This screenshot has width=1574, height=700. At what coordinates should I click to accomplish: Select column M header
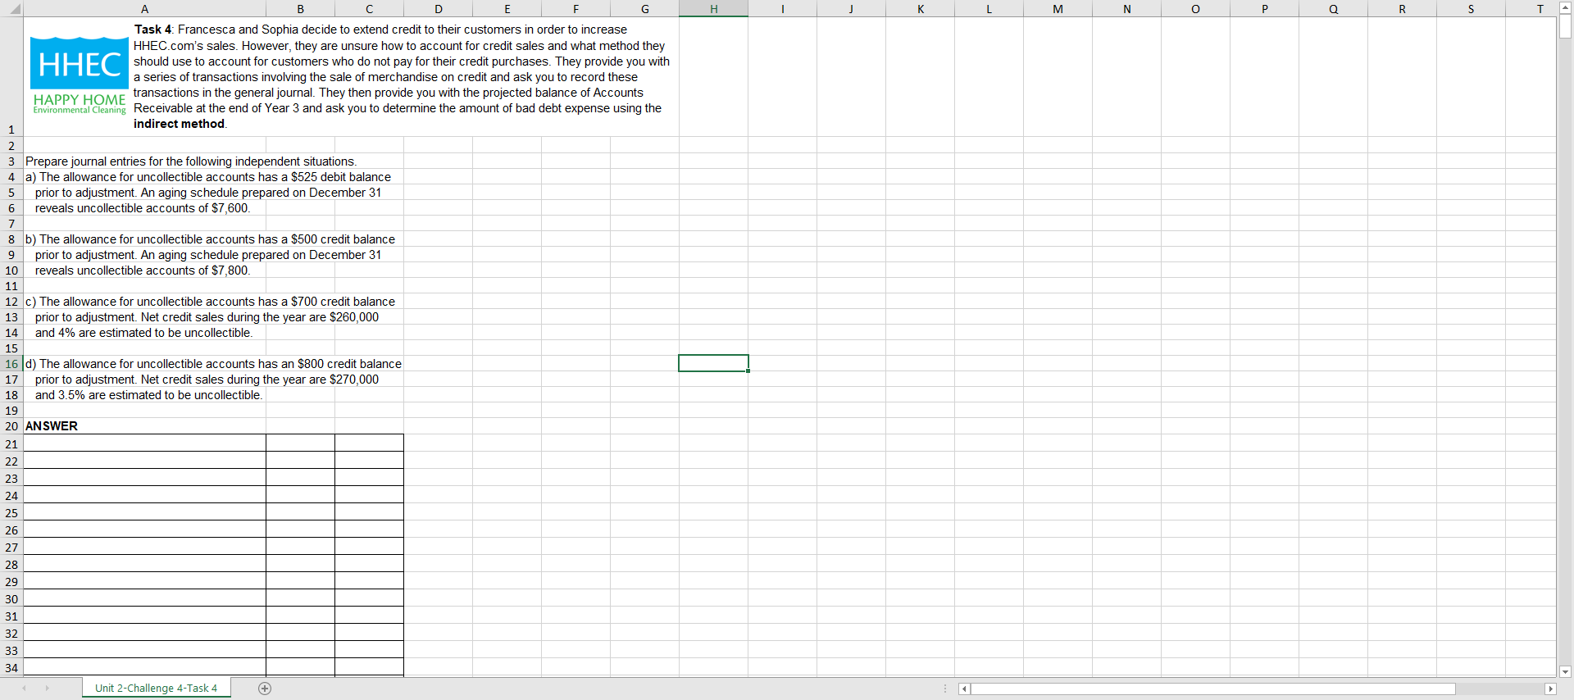click(x=1058, y=9)
